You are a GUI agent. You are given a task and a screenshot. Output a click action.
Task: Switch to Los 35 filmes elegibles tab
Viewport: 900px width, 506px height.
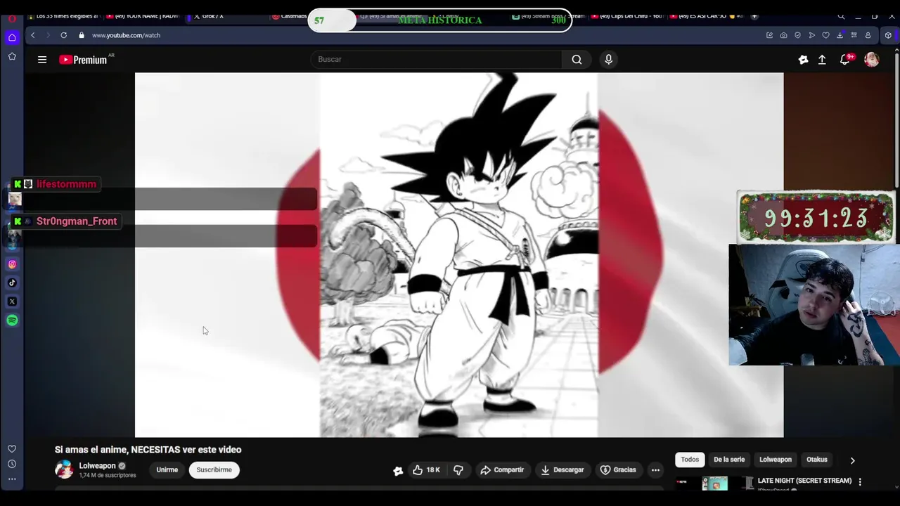(x=63, y=16)
